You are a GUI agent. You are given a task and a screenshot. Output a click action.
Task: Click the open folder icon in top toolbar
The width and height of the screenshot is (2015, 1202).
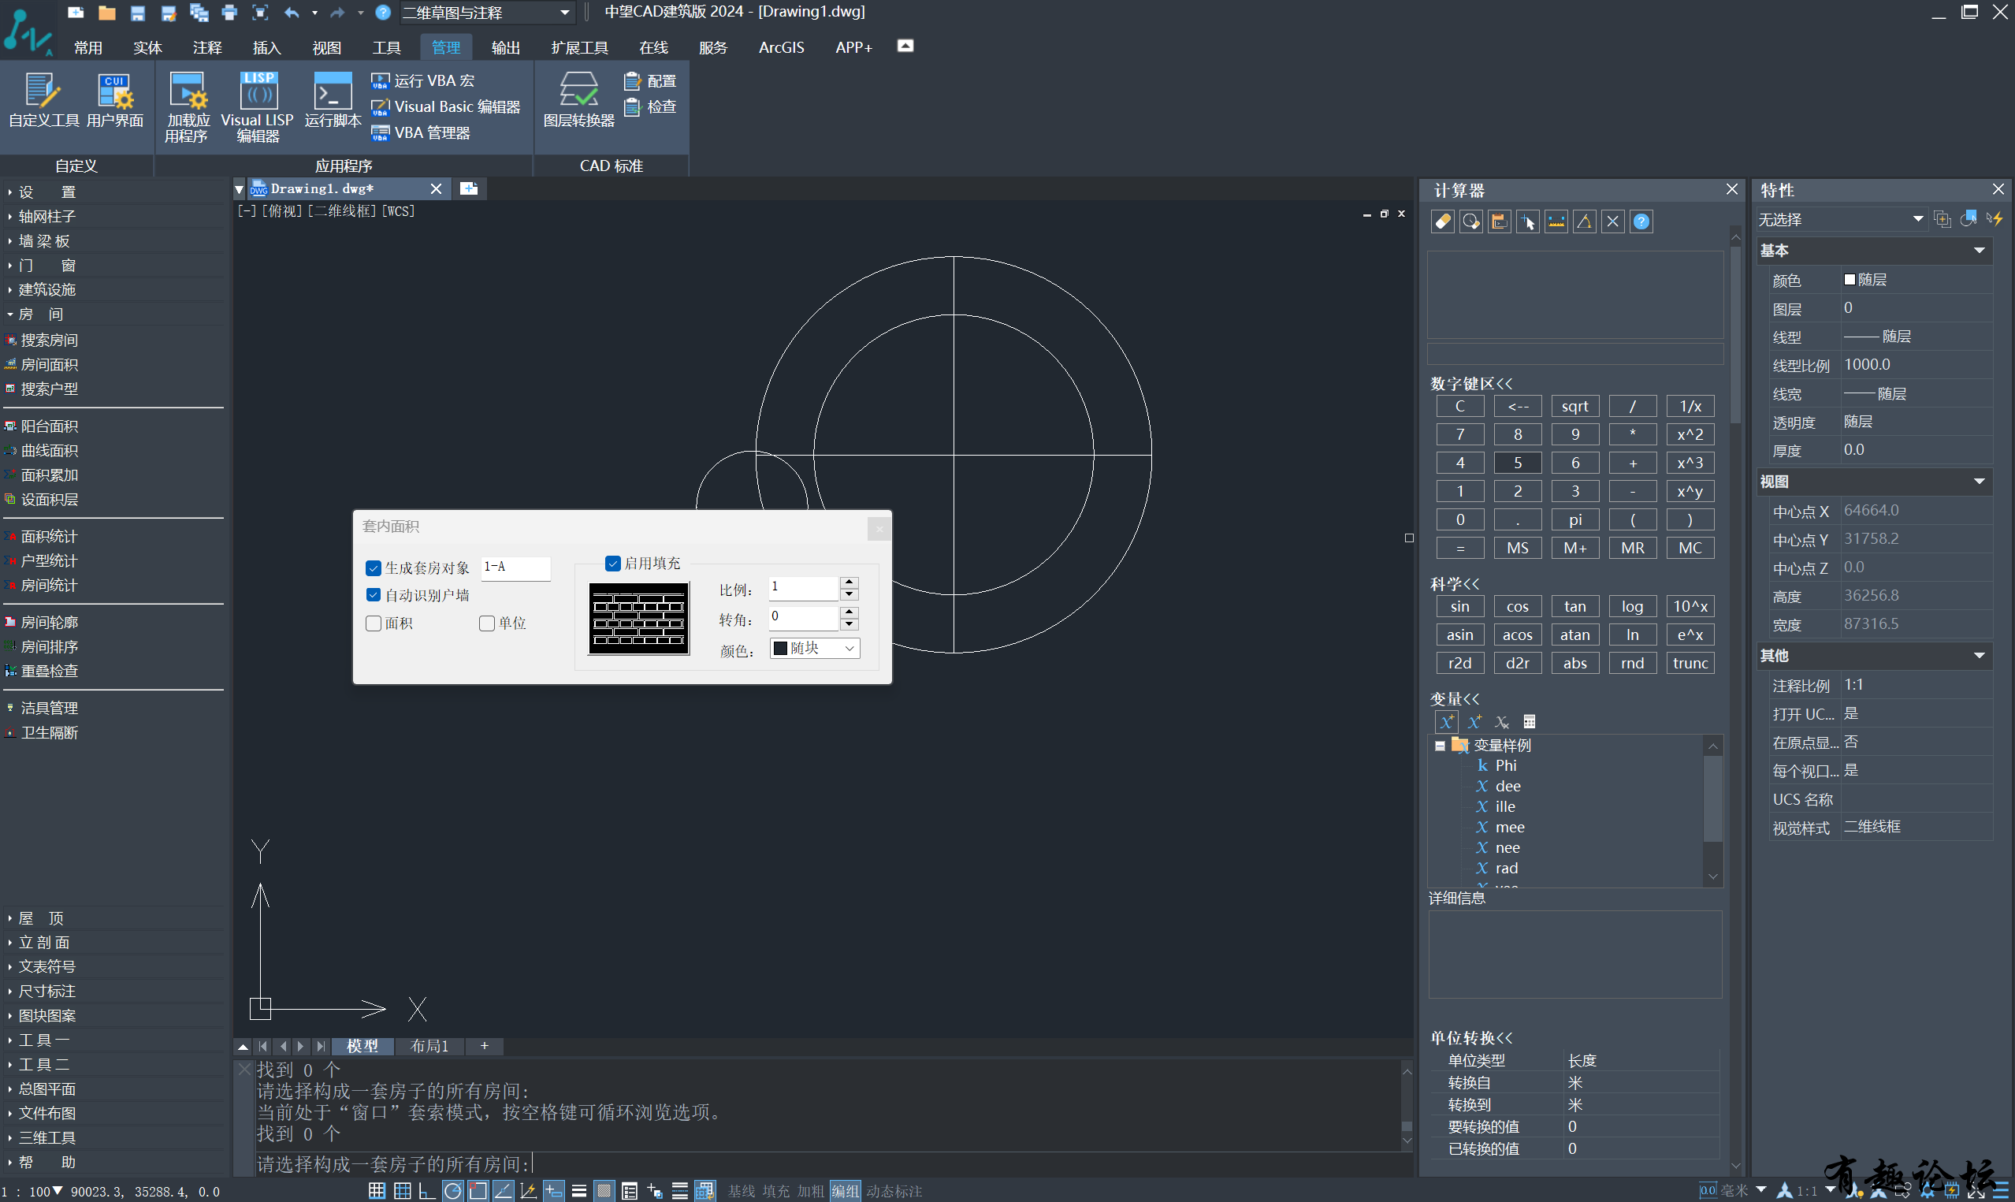pyautogui.click(x=107, y=12)
